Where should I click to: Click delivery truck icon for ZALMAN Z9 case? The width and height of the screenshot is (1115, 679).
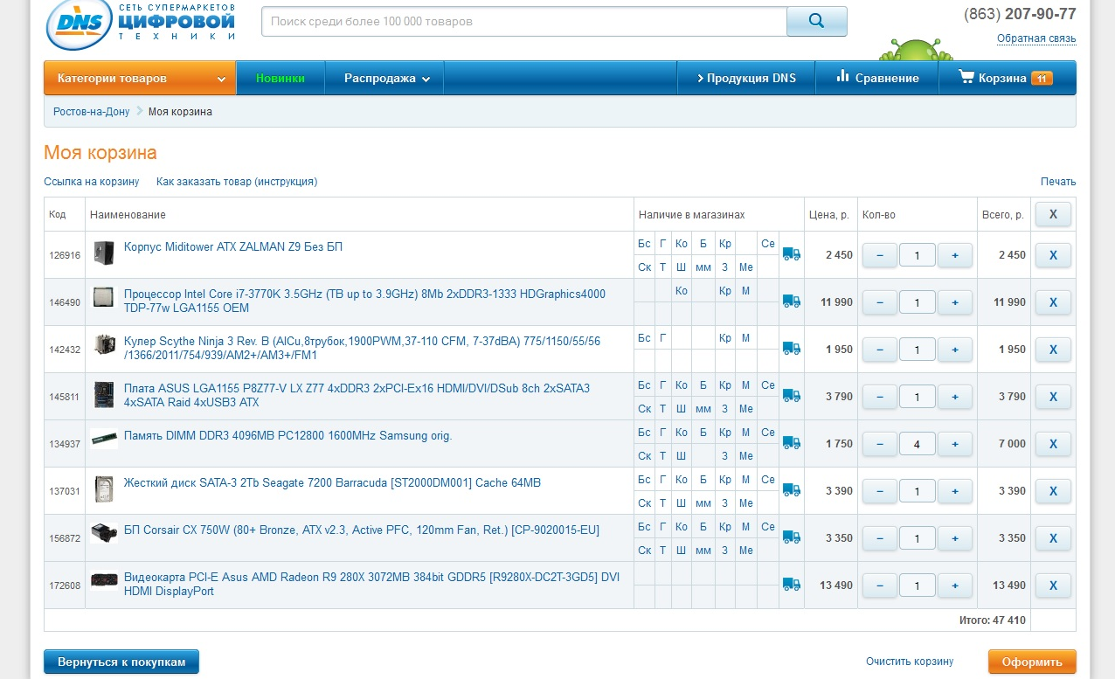coord(792,254)
